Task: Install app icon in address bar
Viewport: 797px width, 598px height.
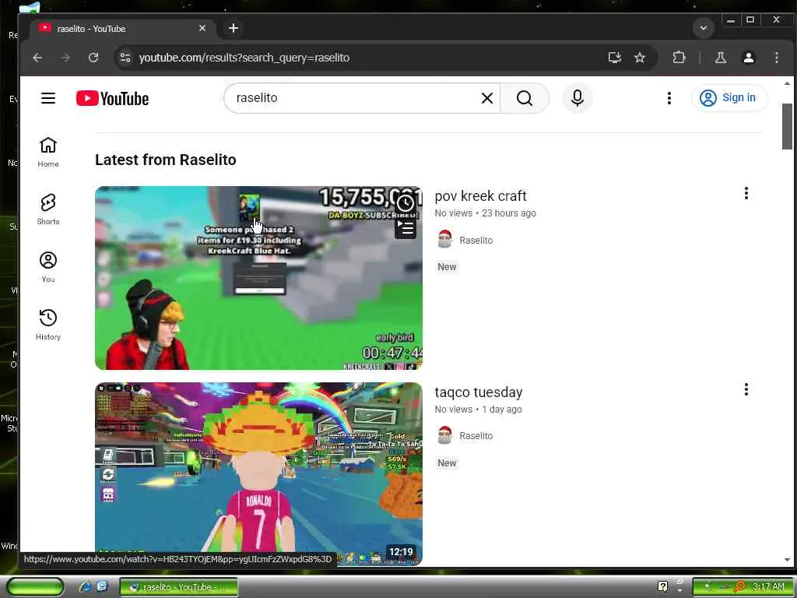Action: click(x=615, y=58)
